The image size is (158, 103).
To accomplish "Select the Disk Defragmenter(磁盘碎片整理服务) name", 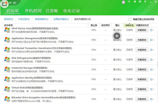I will 31,58.
